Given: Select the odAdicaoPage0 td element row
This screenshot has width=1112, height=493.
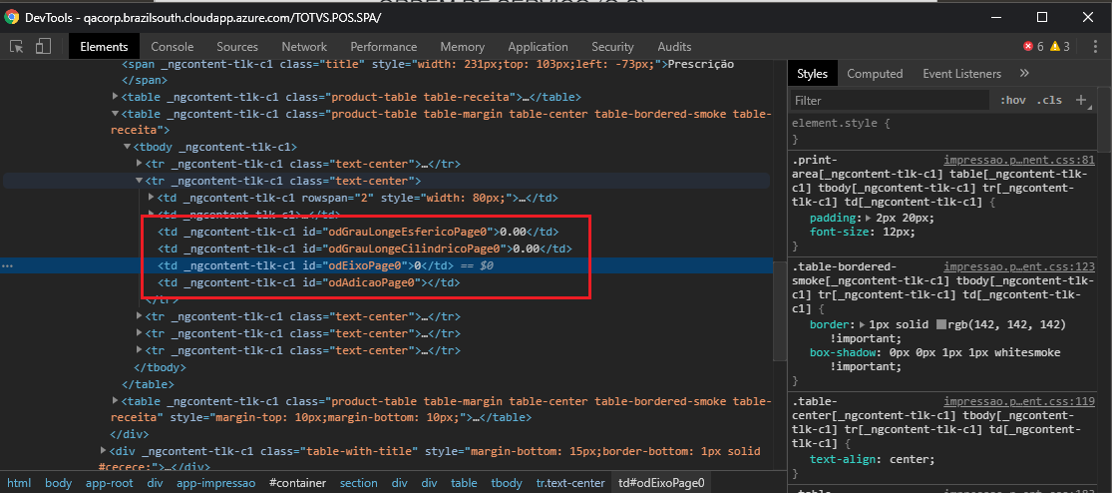Looking at the screenshot, I should pyautogui.click(x=307, y=283).
